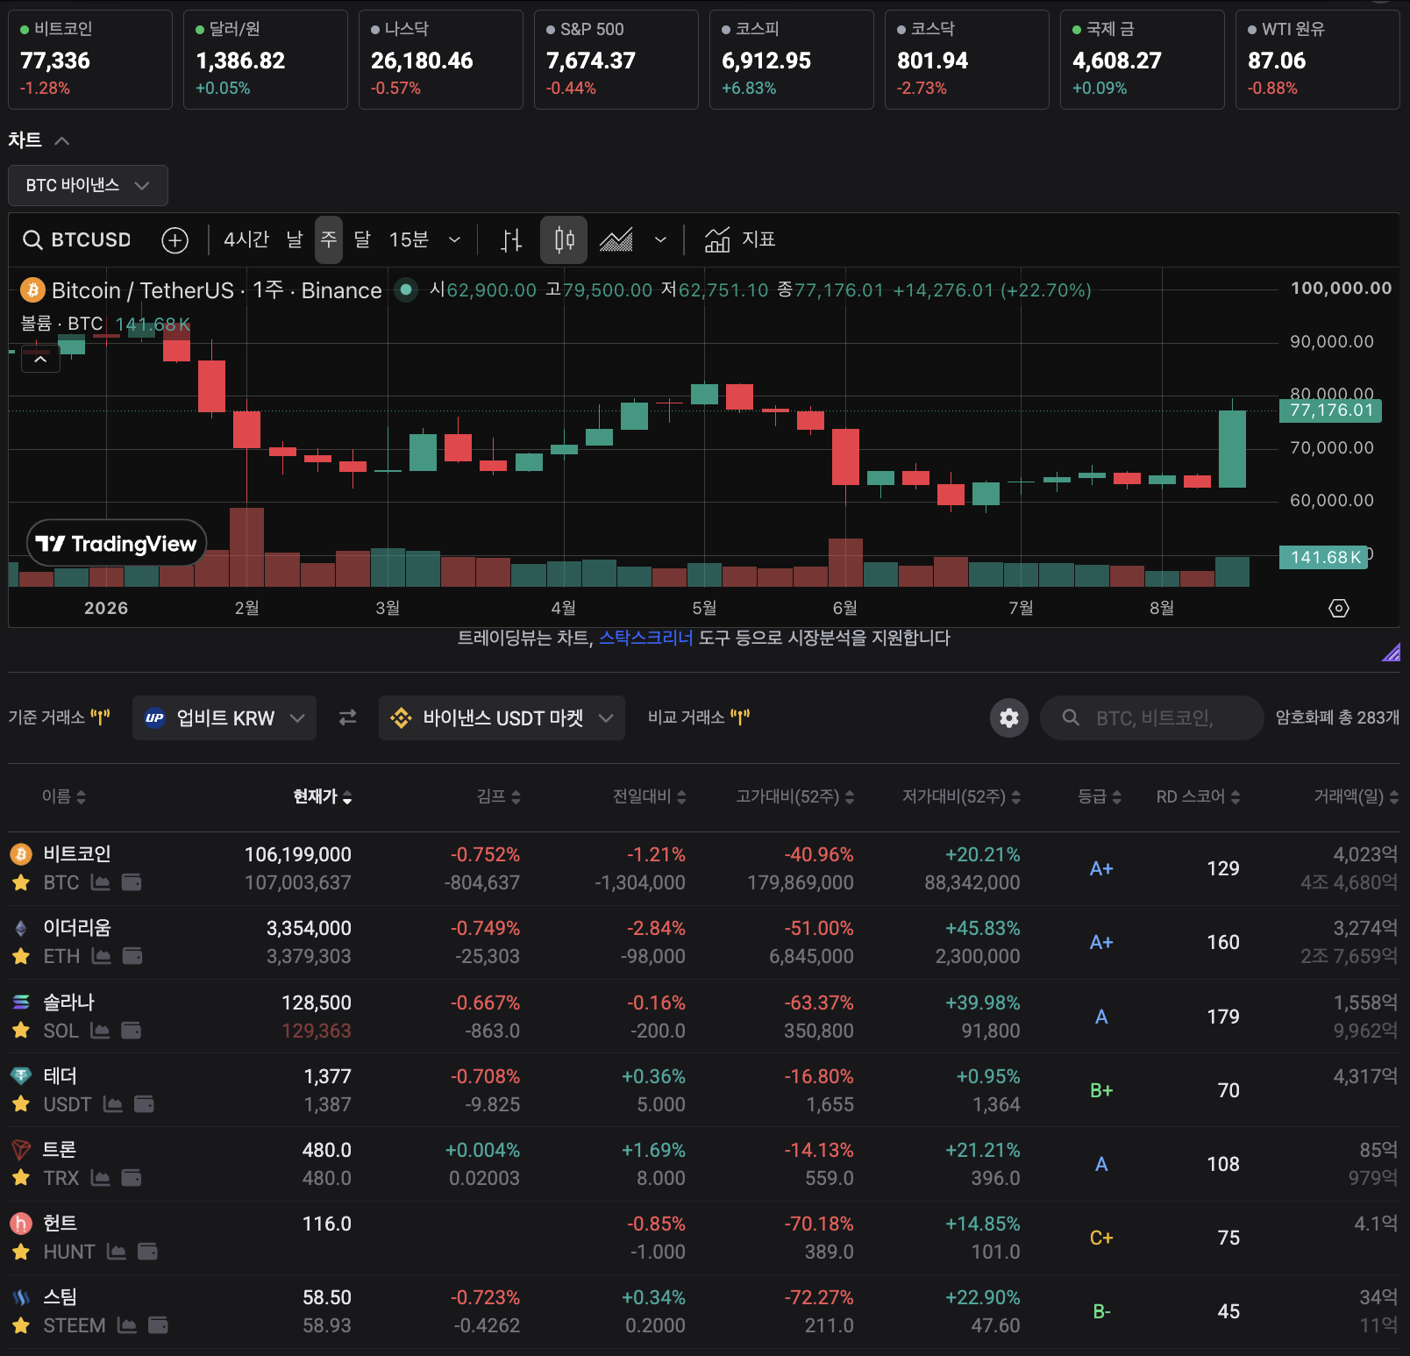Sort by 전일대비 column header
This screenshot has height=1356, width=1410.
point(649,796)
